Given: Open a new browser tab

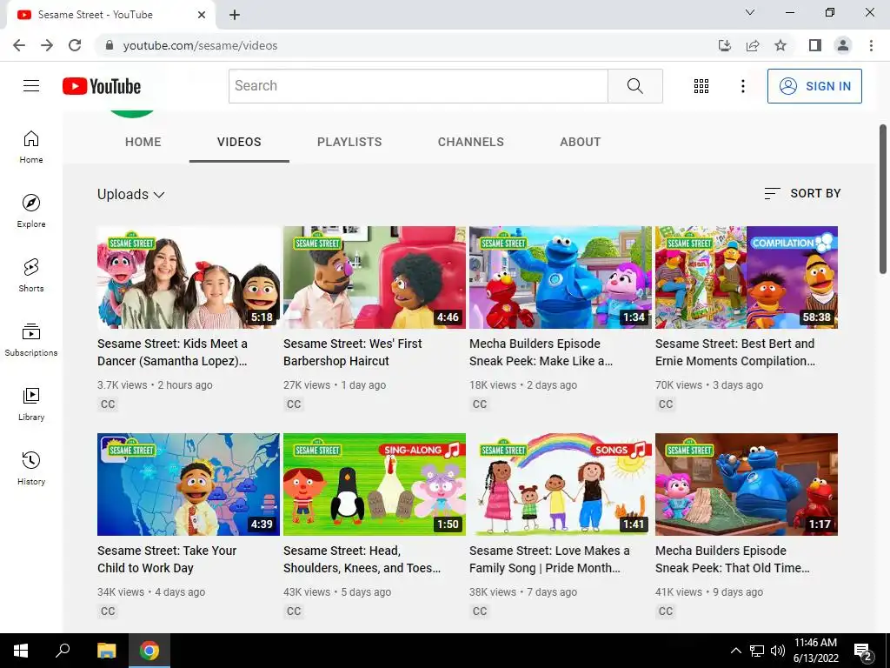Looking at the screenshot, I should pos(235,15).
